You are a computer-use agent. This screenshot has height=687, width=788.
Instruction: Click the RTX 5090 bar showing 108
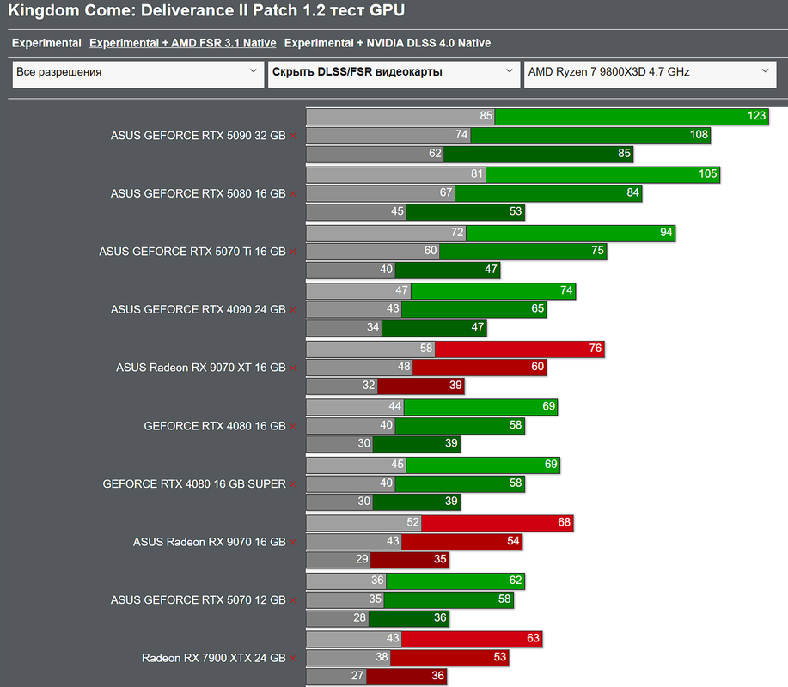590,135
